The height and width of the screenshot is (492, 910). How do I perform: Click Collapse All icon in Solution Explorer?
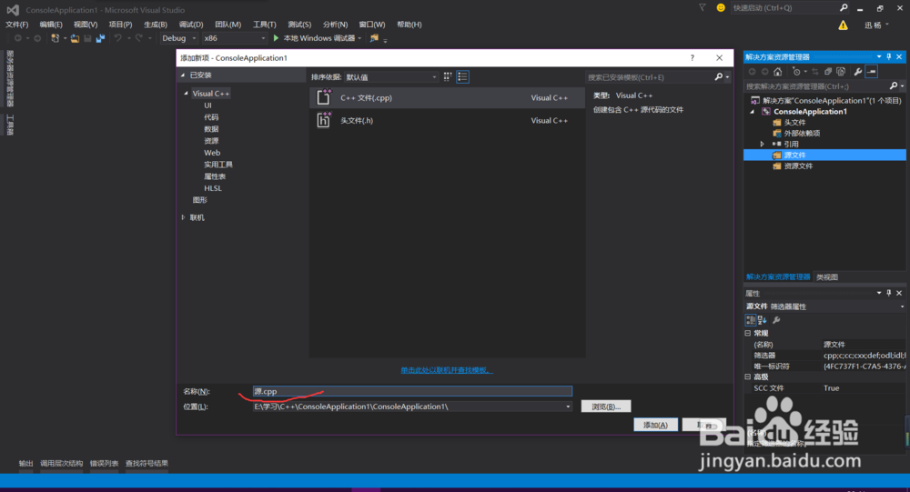(828, 71)
